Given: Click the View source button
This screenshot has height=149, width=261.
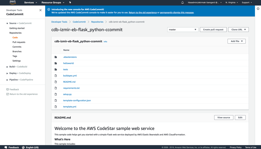Looking at the screenshot, I should 224,117.
